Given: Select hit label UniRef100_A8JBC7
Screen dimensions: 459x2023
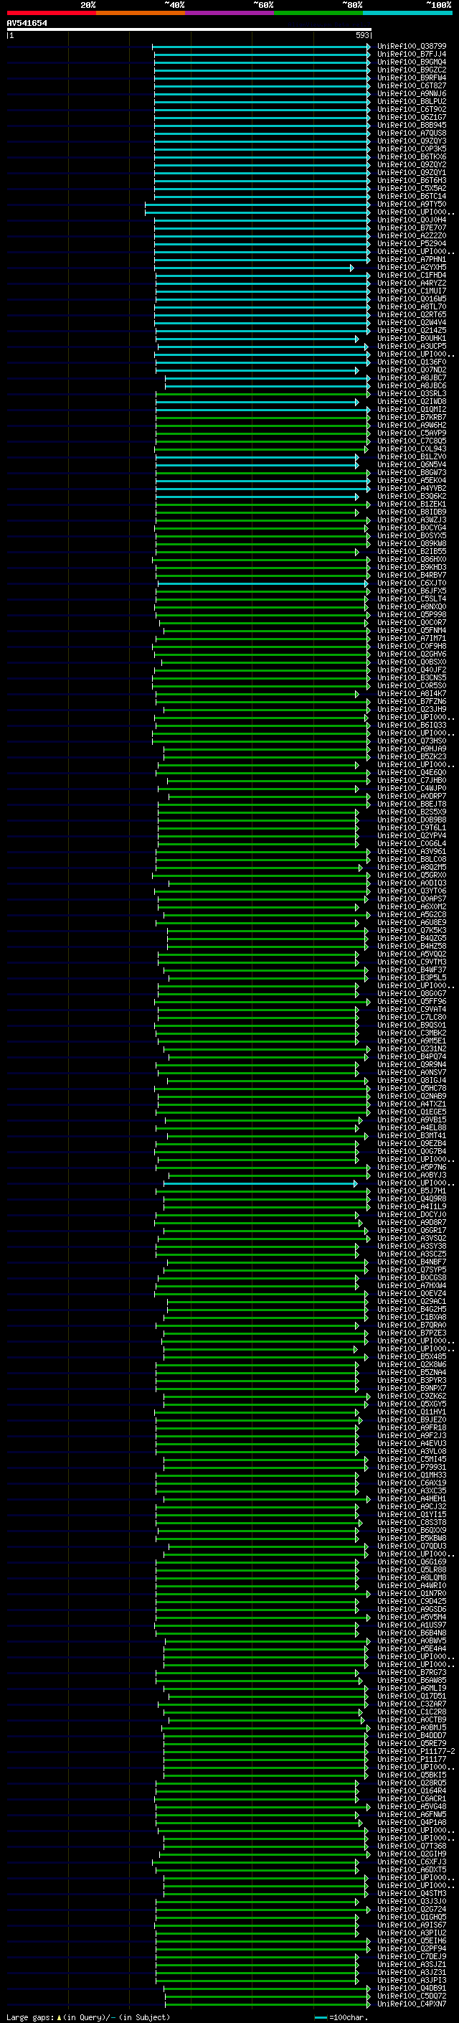Looking at the screenshot, I should (412, 377).
